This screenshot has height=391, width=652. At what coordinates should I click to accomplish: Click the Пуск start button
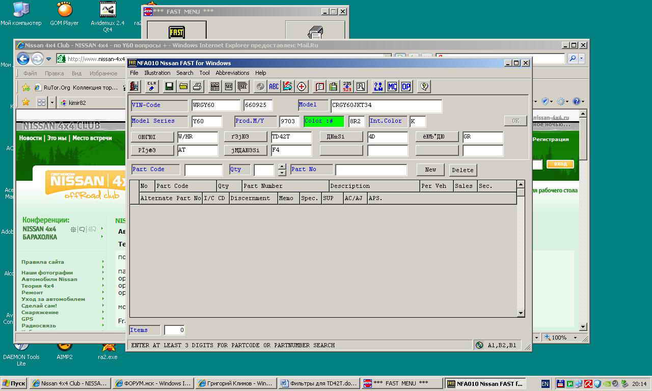pyautogui.click(x=14, y=383)
